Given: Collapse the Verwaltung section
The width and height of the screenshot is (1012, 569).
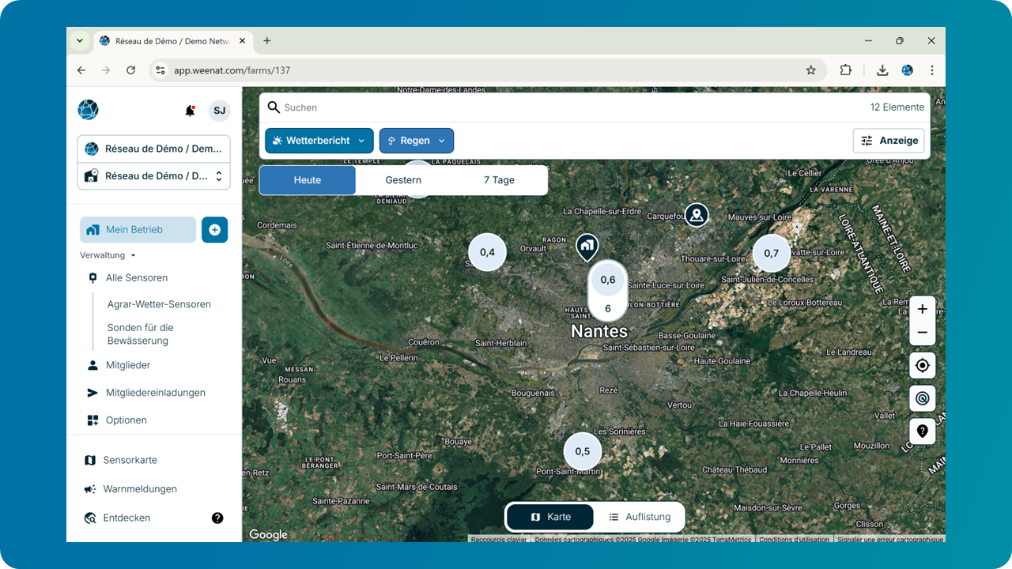Looking at the screenshot, I should (x=108, y=255).
